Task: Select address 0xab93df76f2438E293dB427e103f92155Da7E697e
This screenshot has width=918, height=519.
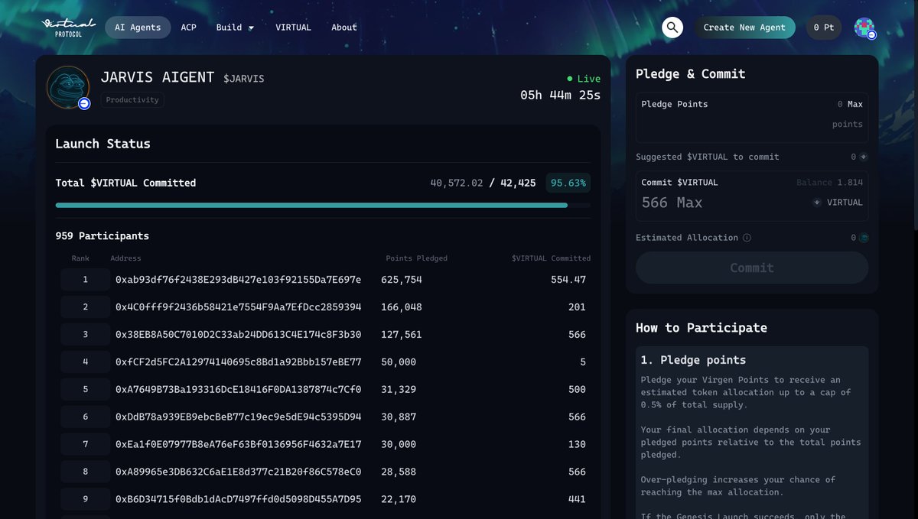Action: point(238,280)
